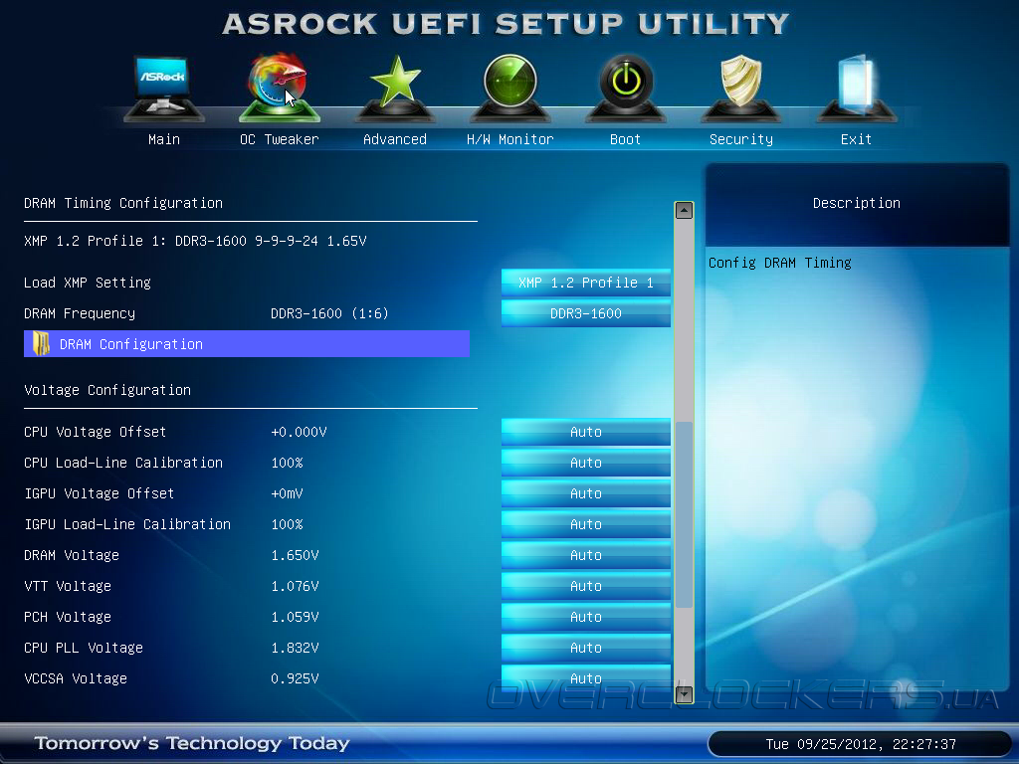Screen dimensions: 1019x764
Task: Go to the Advanced tab label
Action: tap(395, 139)
